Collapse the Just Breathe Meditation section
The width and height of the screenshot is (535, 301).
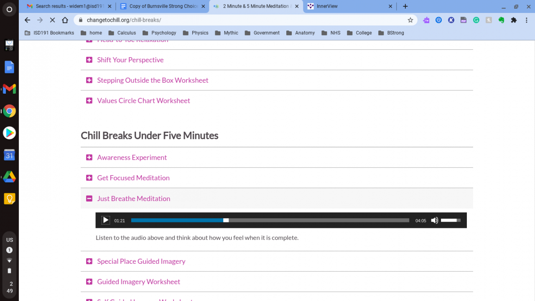click(x=89, y=199)
